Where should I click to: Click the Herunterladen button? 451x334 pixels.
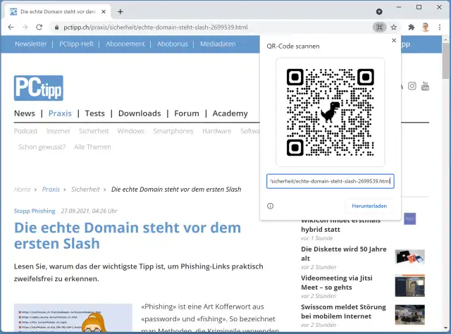pyautogui.click(x=369, y=206)
